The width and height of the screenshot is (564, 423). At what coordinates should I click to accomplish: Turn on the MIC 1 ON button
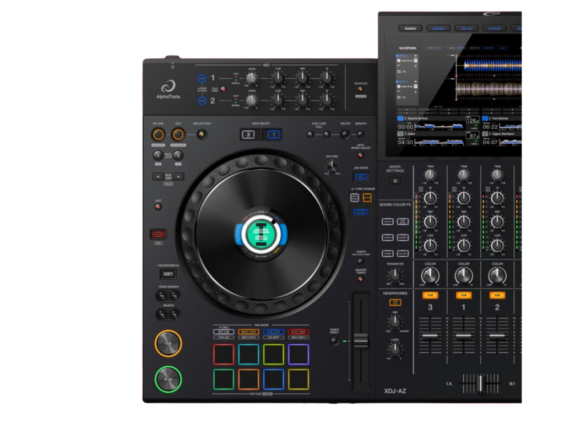202,78
